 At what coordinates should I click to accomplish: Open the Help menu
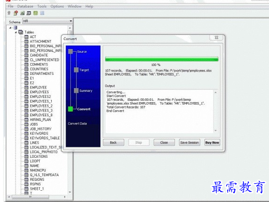pos(89,6)
